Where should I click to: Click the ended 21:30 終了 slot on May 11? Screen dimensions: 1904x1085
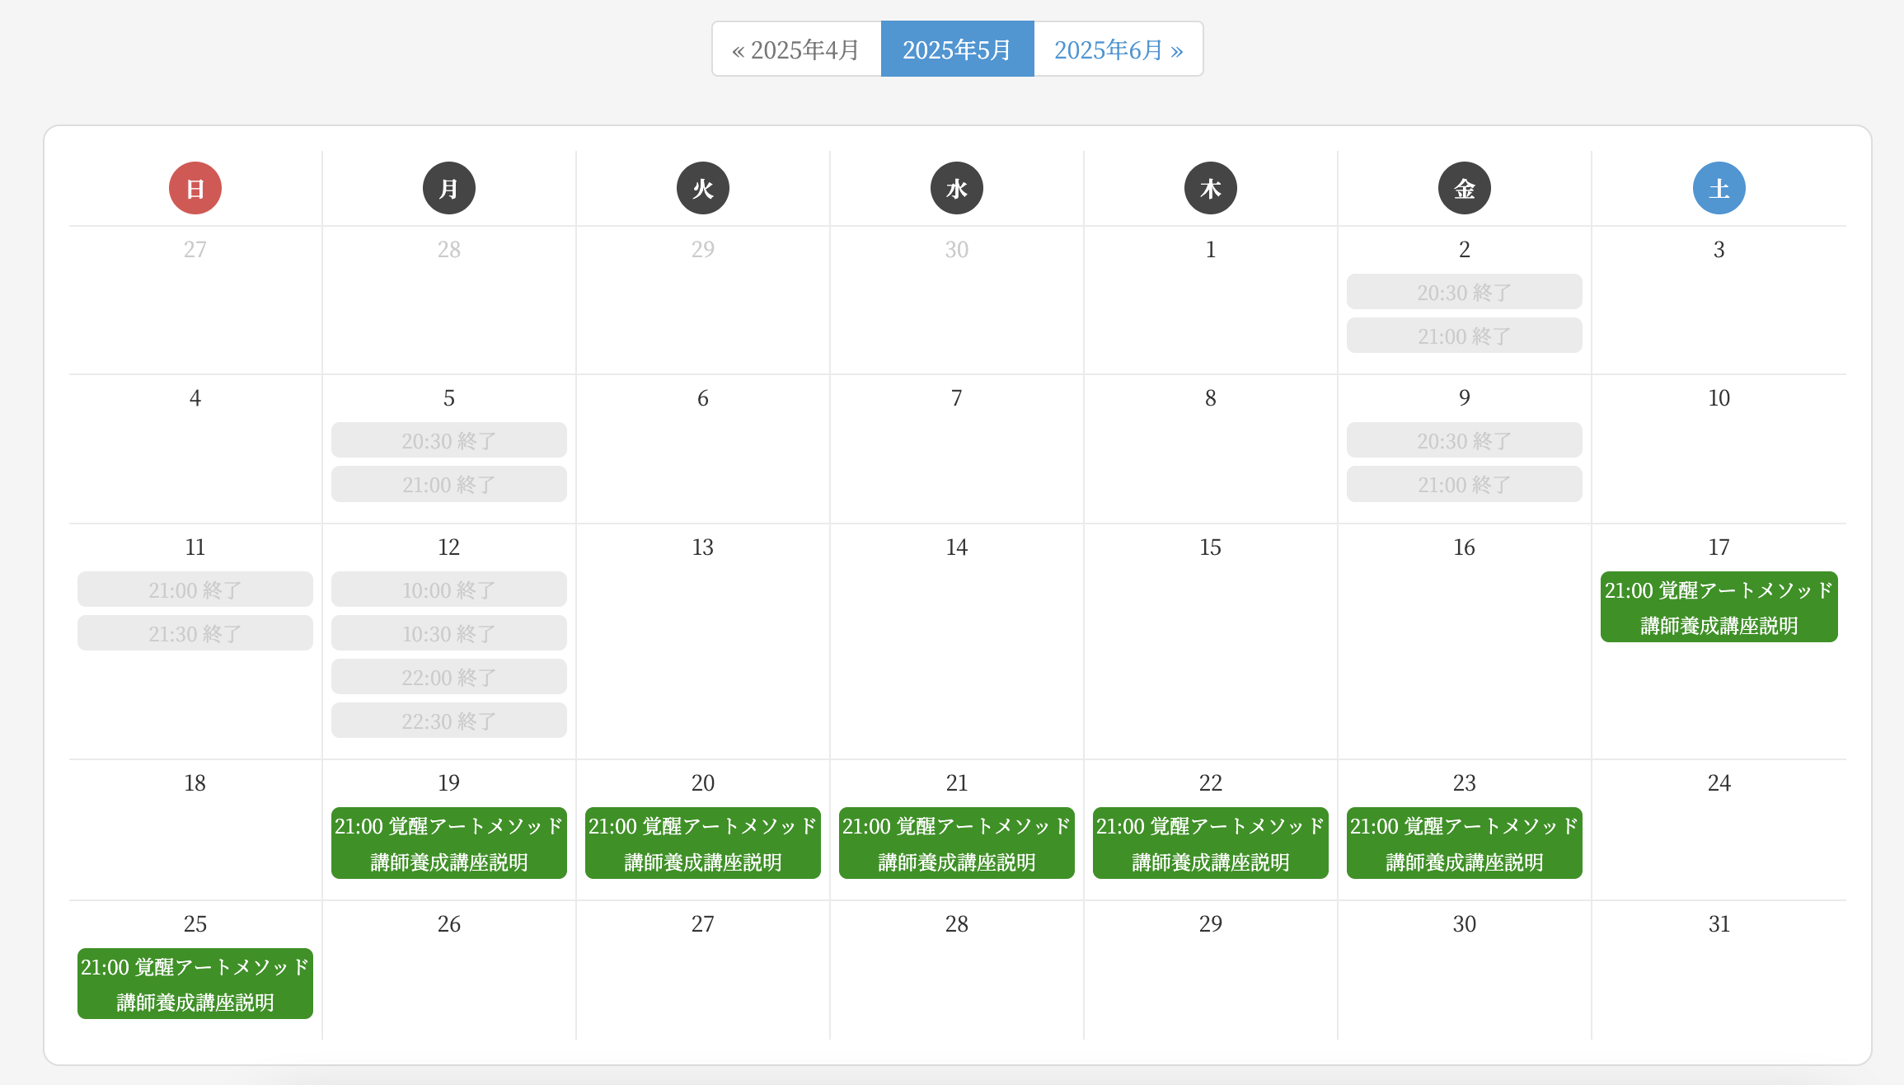click(195, 633)
